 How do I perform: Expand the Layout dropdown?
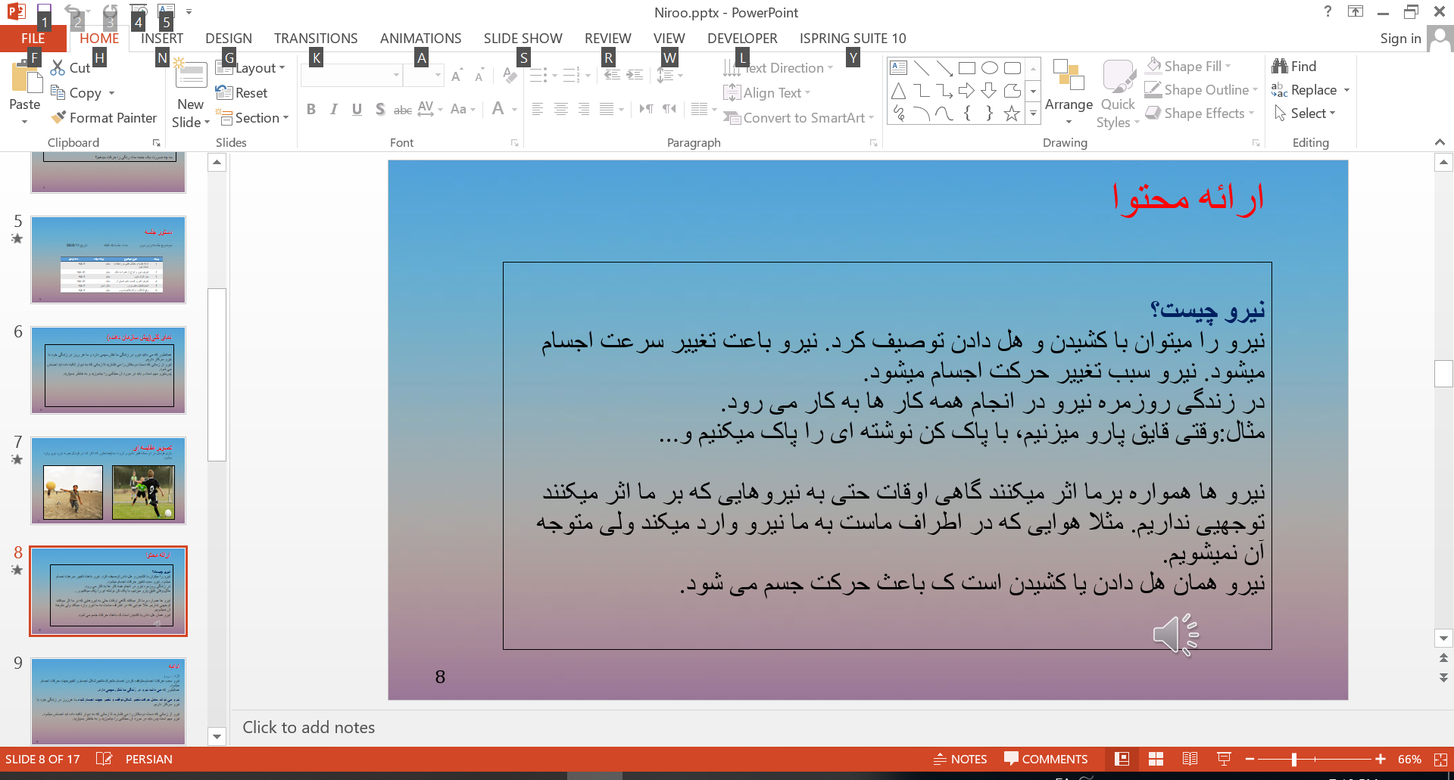click(251, 68)
